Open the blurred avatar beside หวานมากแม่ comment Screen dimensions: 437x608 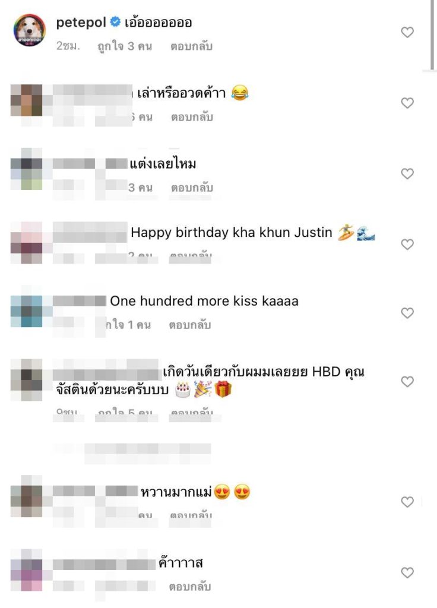pyautogui.click(x=26, y=496)
